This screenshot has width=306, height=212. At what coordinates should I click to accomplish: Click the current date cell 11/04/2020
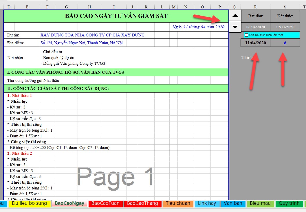coord(255,43)
